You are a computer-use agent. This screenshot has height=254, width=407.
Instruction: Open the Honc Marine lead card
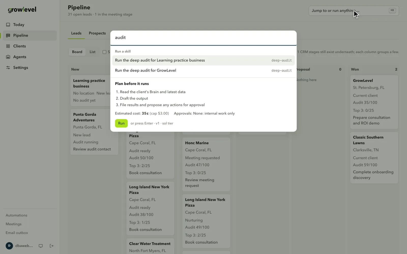tap(206, 164)
